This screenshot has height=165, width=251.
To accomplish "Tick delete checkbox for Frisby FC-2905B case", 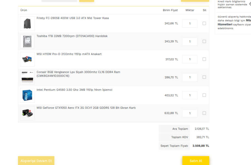I will [x=204, y=23].
